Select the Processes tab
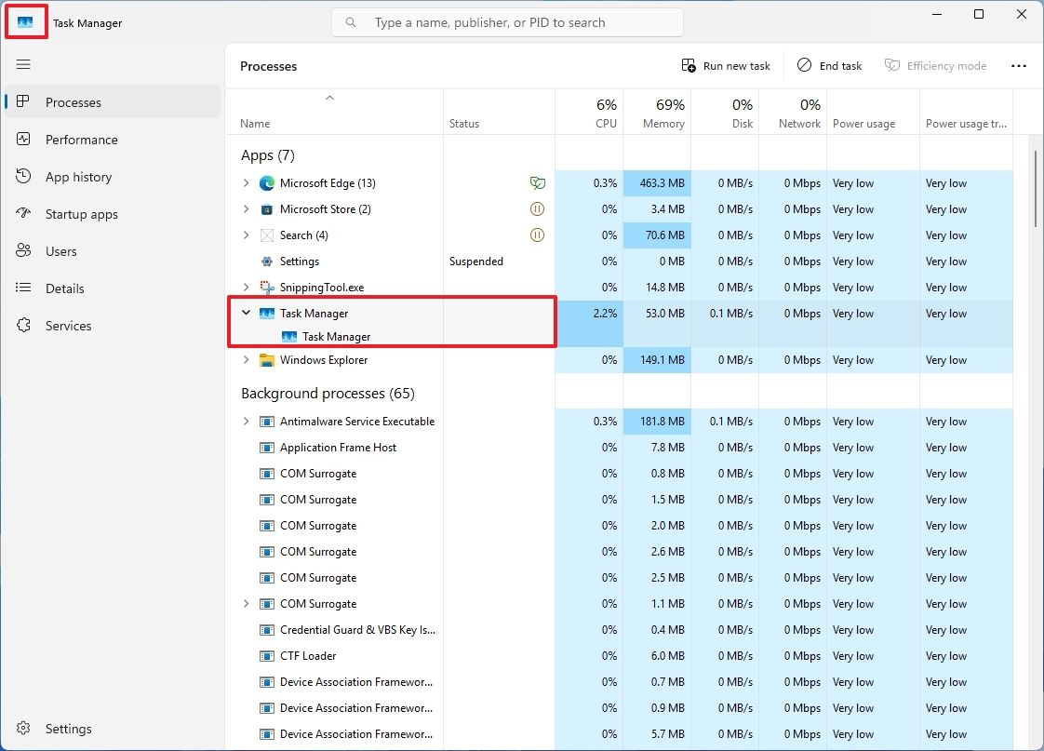 73,101
